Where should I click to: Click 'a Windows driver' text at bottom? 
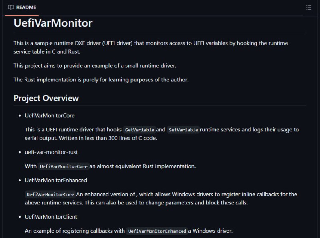pyautogui.click(x=210, y=231)
